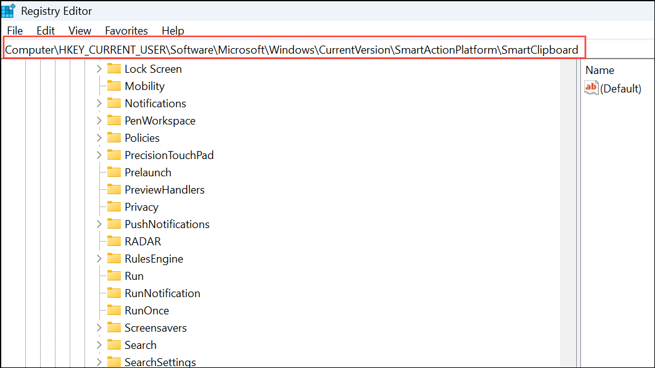The width and height of the screenshot is (655, 368).
Task: Select the PushNotifications key label
Action: pyautogui.click(x=167, y=224)
